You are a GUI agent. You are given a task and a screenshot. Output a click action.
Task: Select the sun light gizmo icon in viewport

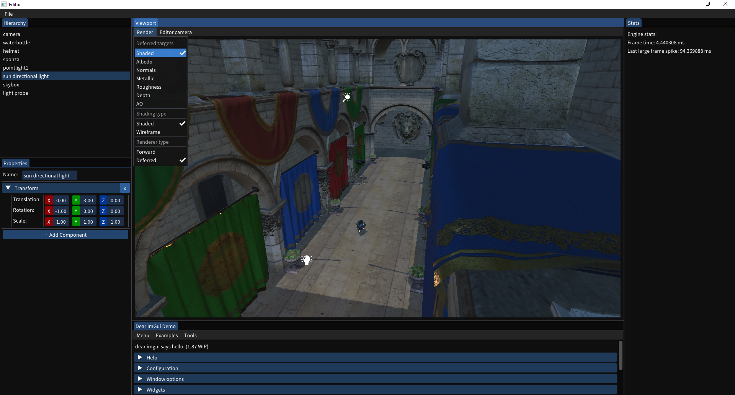tap(347, 97)
